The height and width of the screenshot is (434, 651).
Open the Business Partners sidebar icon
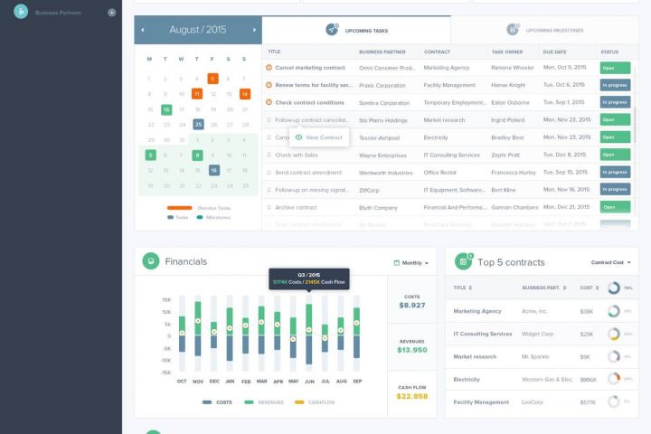click(21, 12)
